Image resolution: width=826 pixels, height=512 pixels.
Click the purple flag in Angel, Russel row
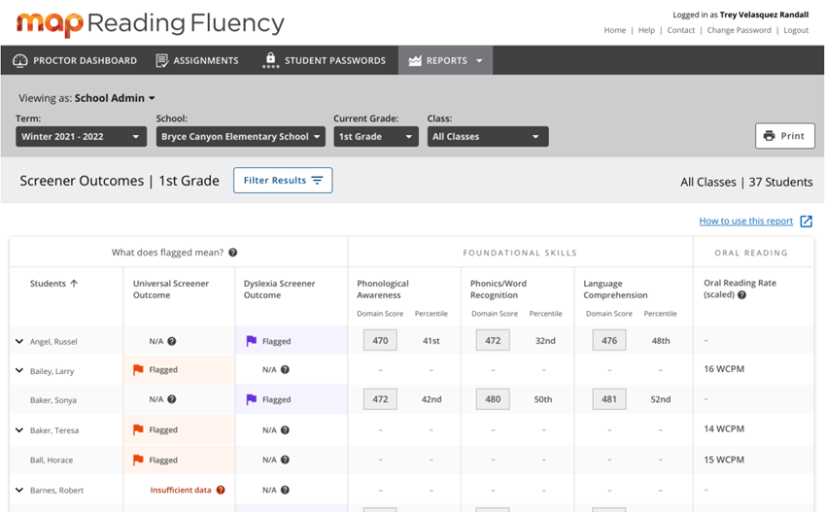[252, 341]
